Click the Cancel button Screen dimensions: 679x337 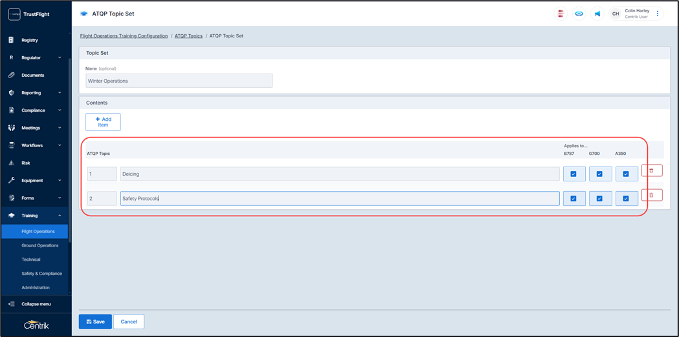(129, 322)
